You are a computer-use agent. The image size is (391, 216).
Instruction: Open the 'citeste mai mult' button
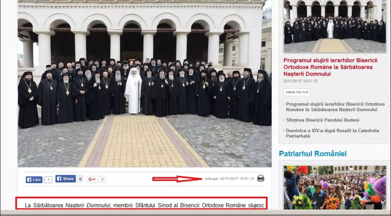[x=297, y=92]
